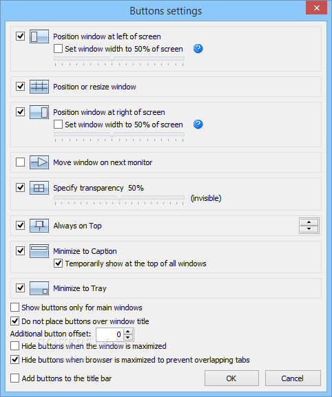
Task: Uncheck Temporarily show at the top of all windows
Action: click(x=58, y=264)
